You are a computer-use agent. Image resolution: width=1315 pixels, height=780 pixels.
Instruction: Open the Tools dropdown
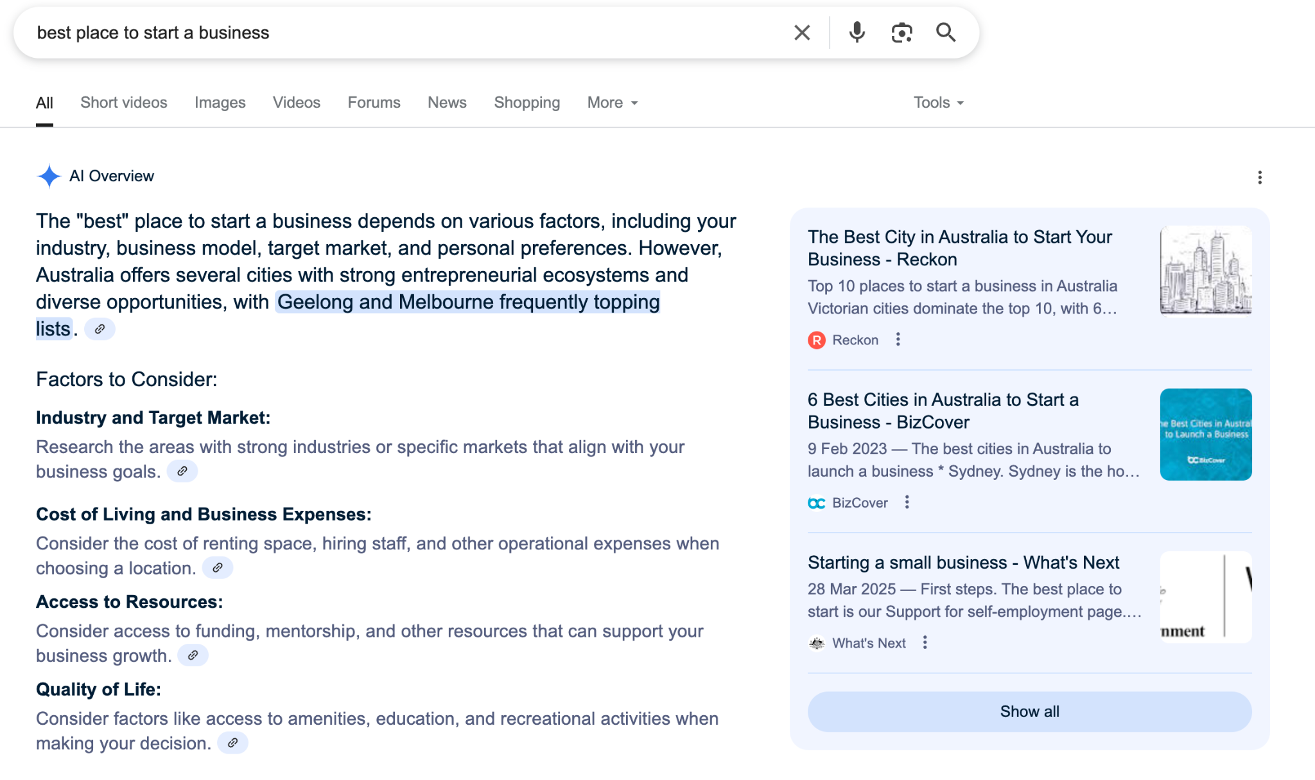pyautogui.click(x=939, y=103)
